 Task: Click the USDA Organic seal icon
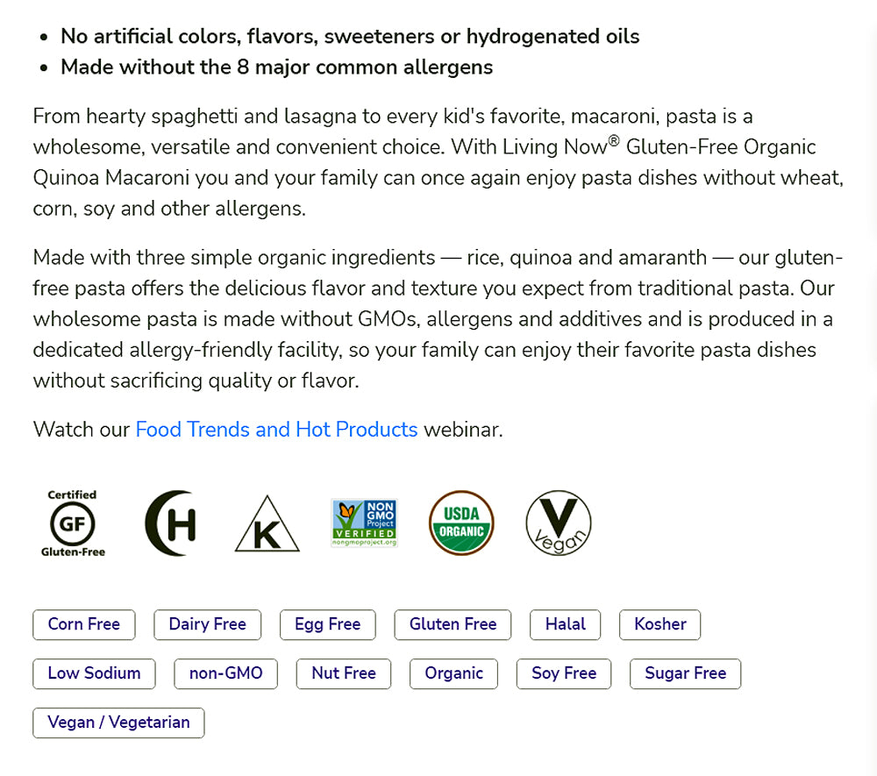tap(461, 523)
